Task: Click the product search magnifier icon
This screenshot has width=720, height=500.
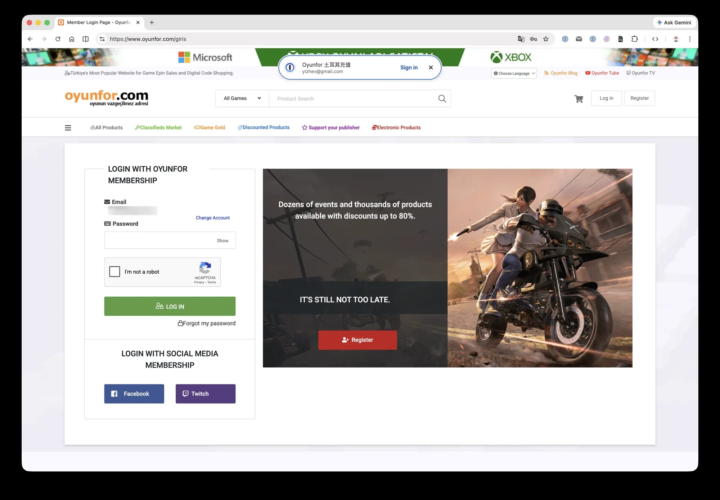Action: [x=442, y=99]
